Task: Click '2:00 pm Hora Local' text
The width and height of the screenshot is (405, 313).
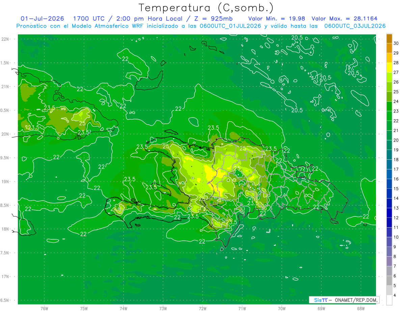Action: (149, 19)
